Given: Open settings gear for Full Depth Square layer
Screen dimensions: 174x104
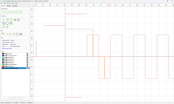Looking at the screenshot, I should click(x=27, y=65).
